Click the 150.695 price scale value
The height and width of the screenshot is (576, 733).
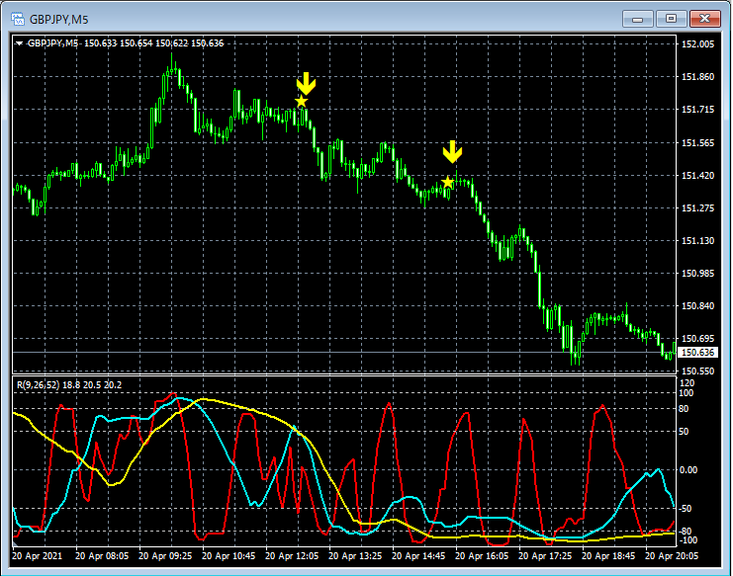pyautogui.click(x=698, y=339)
